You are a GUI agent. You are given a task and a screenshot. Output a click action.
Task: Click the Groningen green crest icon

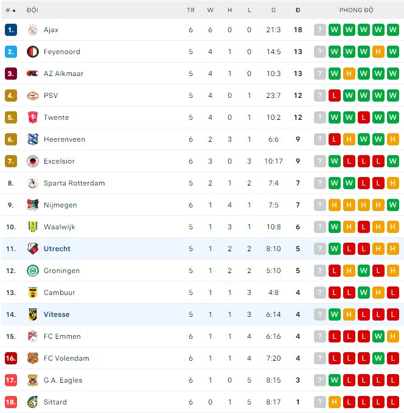(33, 271)
